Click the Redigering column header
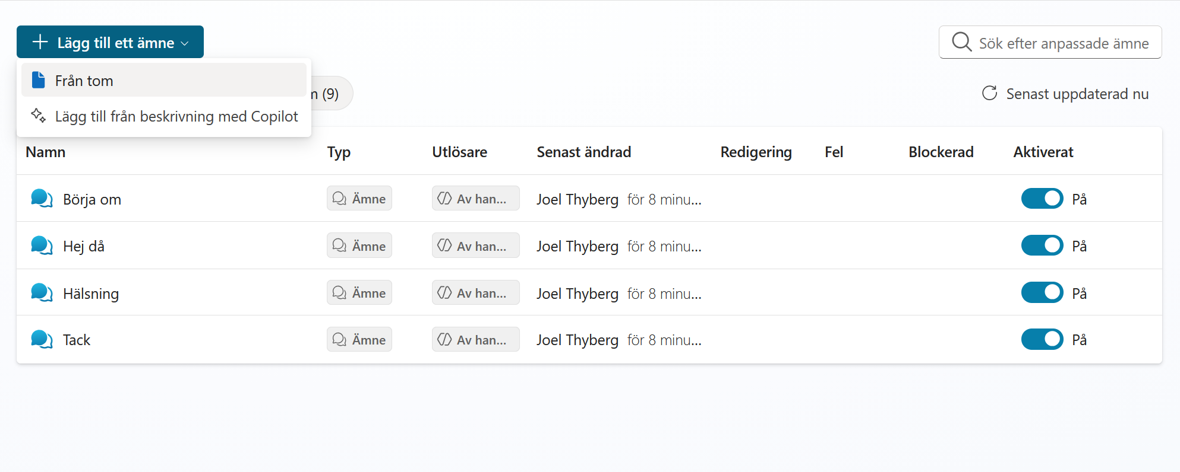 point(756,152)
